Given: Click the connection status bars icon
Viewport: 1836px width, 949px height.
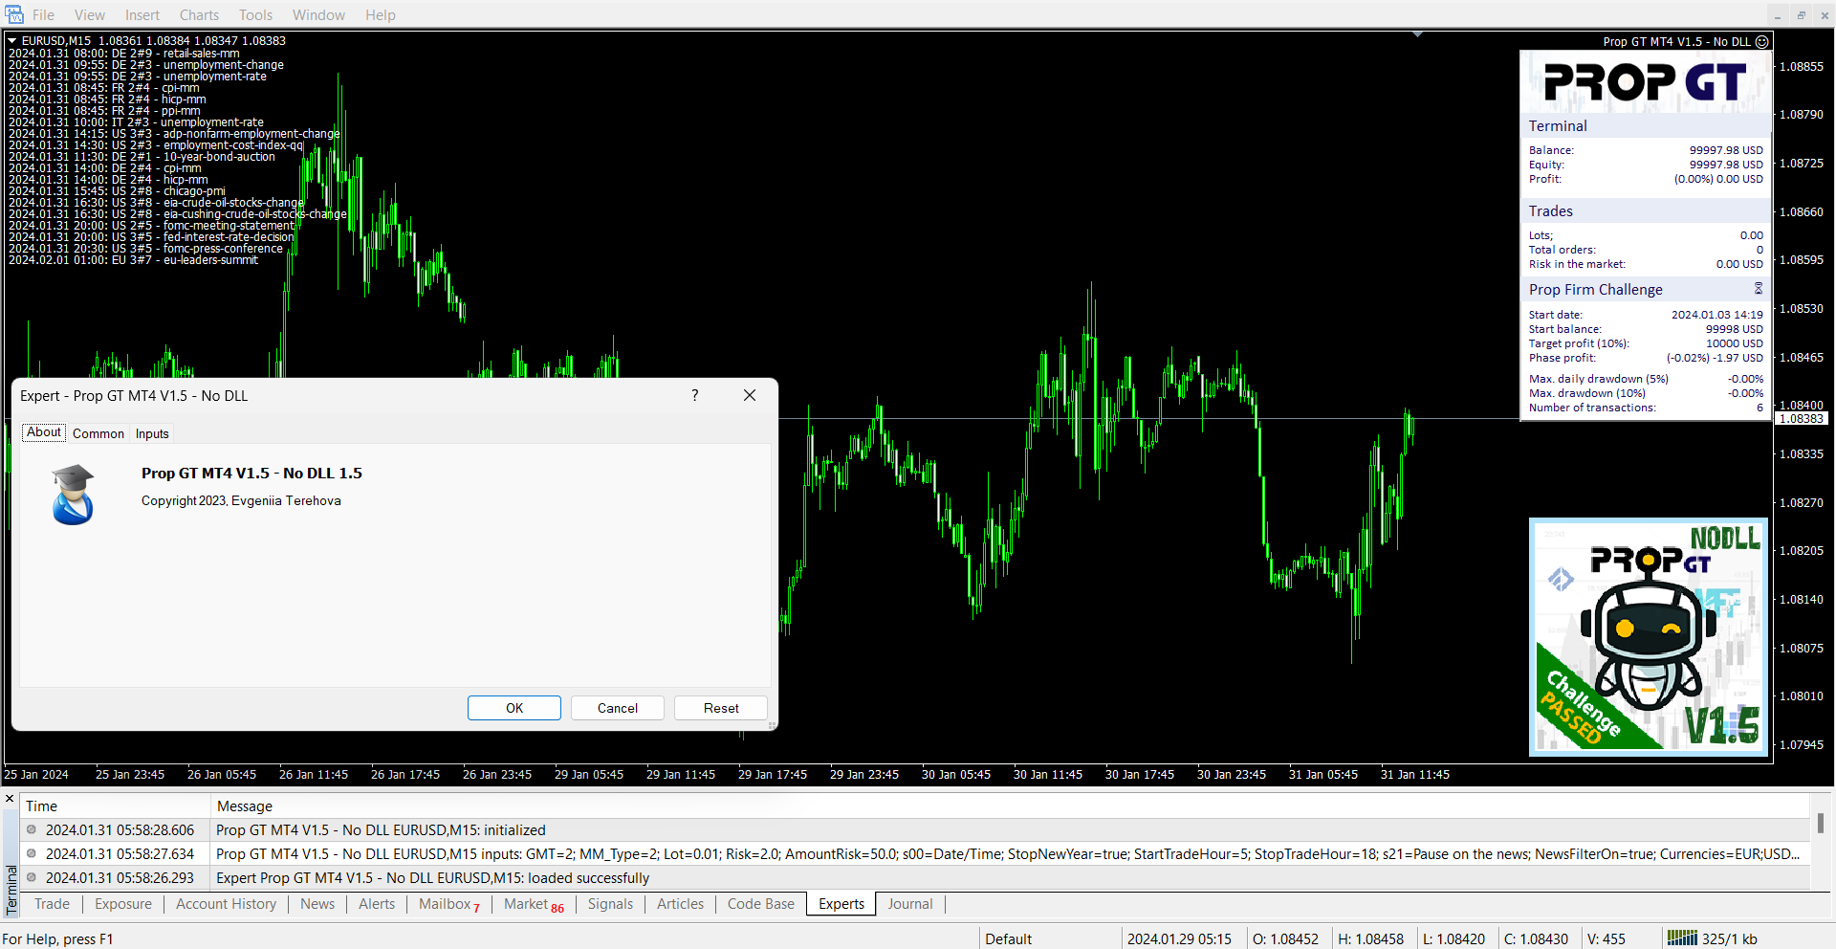Looking at the screenshot, I should (x=1681, y=938).
